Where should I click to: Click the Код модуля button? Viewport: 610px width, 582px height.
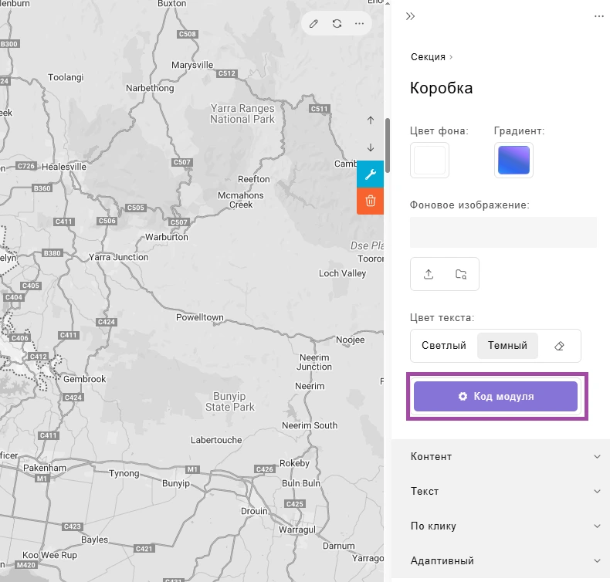[495, 396]
